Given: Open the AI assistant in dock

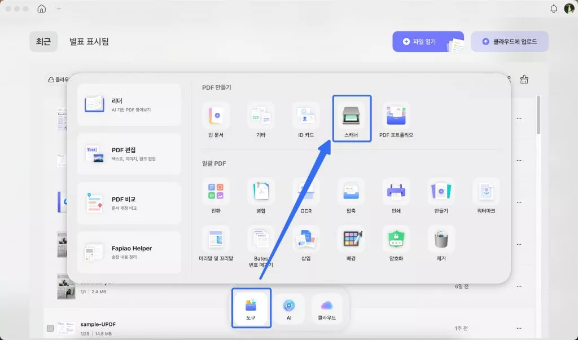Looking at the screenshot, I should 289,308.
